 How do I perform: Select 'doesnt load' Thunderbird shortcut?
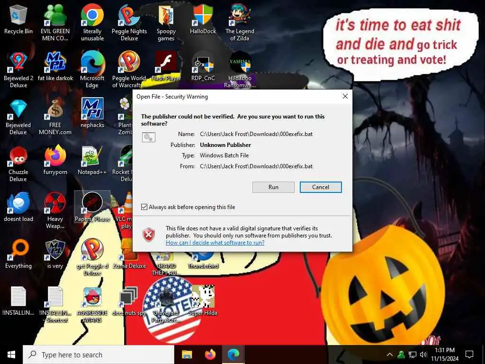18,207
